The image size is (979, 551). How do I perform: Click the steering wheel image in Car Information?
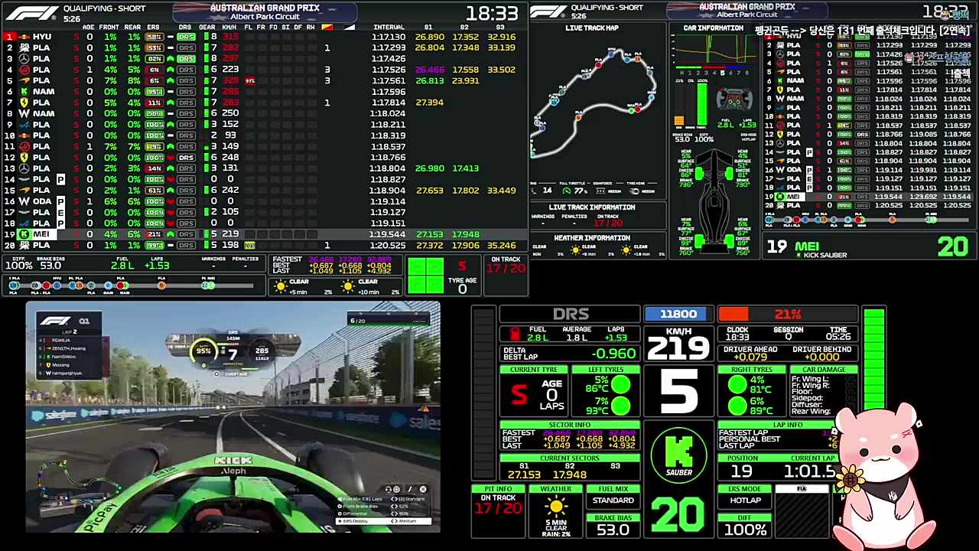736,99
